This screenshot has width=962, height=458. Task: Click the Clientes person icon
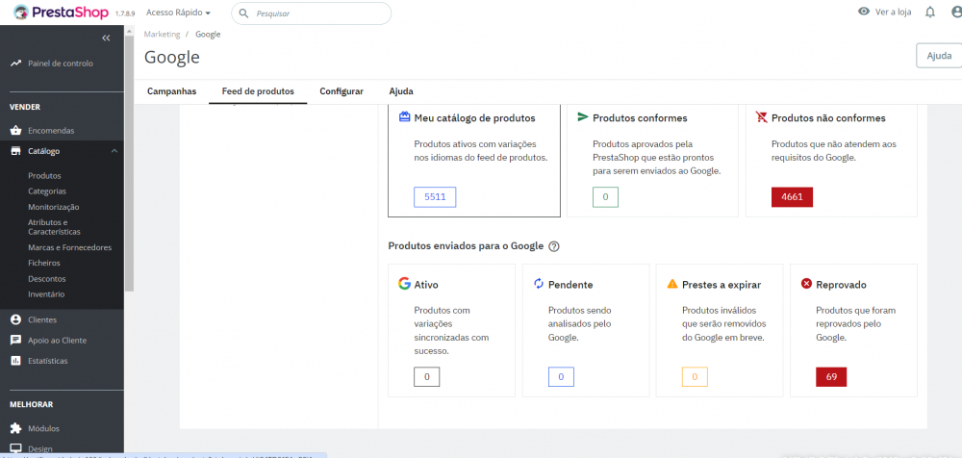pyautogui.click(x=16, y=319)
